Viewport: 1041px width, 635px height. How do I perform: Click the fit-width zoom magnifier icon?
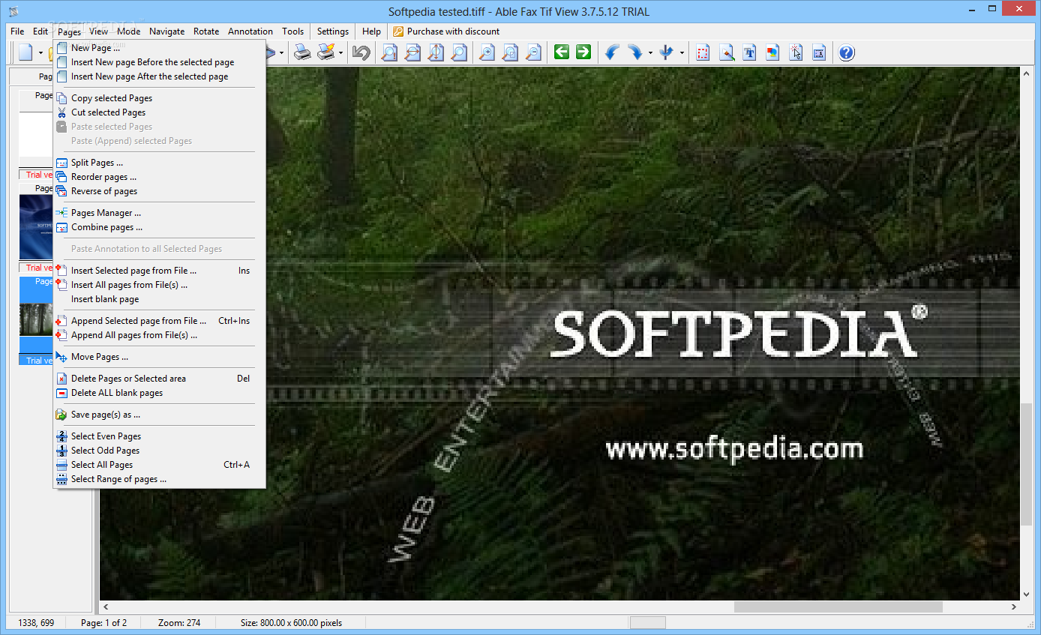(x=413, y=52)
